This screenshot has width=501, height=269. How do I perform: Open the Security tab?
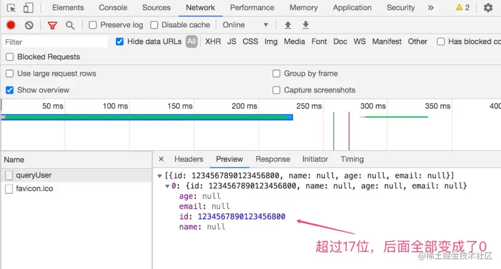pyautogui.click(x=401, y=7)
